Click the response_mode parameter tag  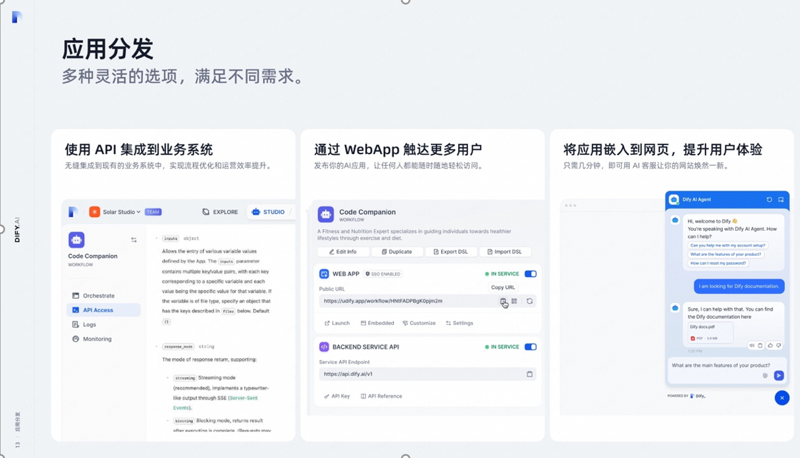point(179,346)
